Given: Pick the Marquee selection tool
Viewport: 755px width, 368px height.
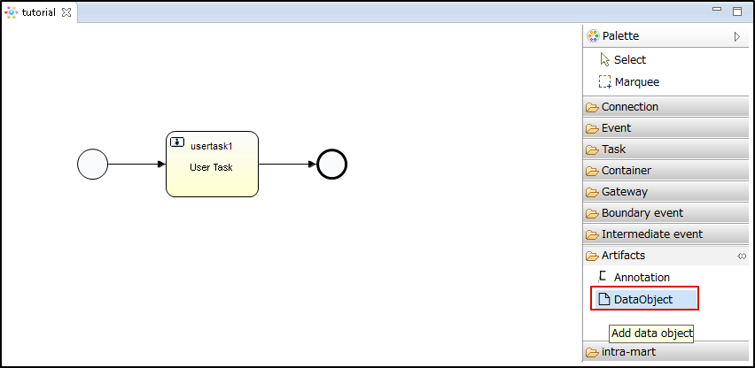Looking at the screenshot, I should (629, 82).
